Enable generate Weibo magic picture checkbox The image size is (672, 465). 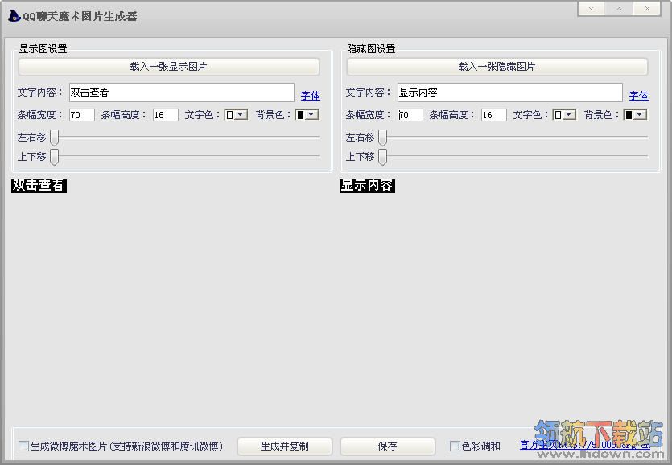pyautogui.click(x=23, y=446)
